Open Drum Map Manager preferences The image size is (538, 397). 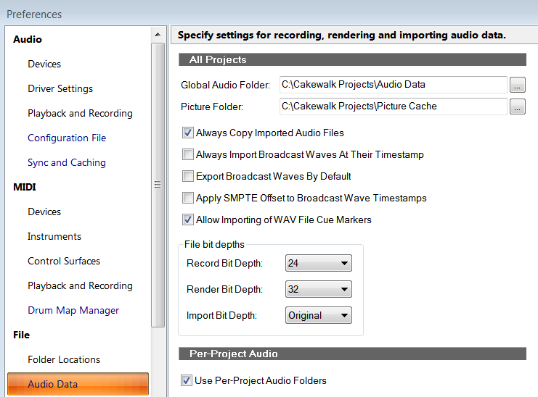coord(73,311)
